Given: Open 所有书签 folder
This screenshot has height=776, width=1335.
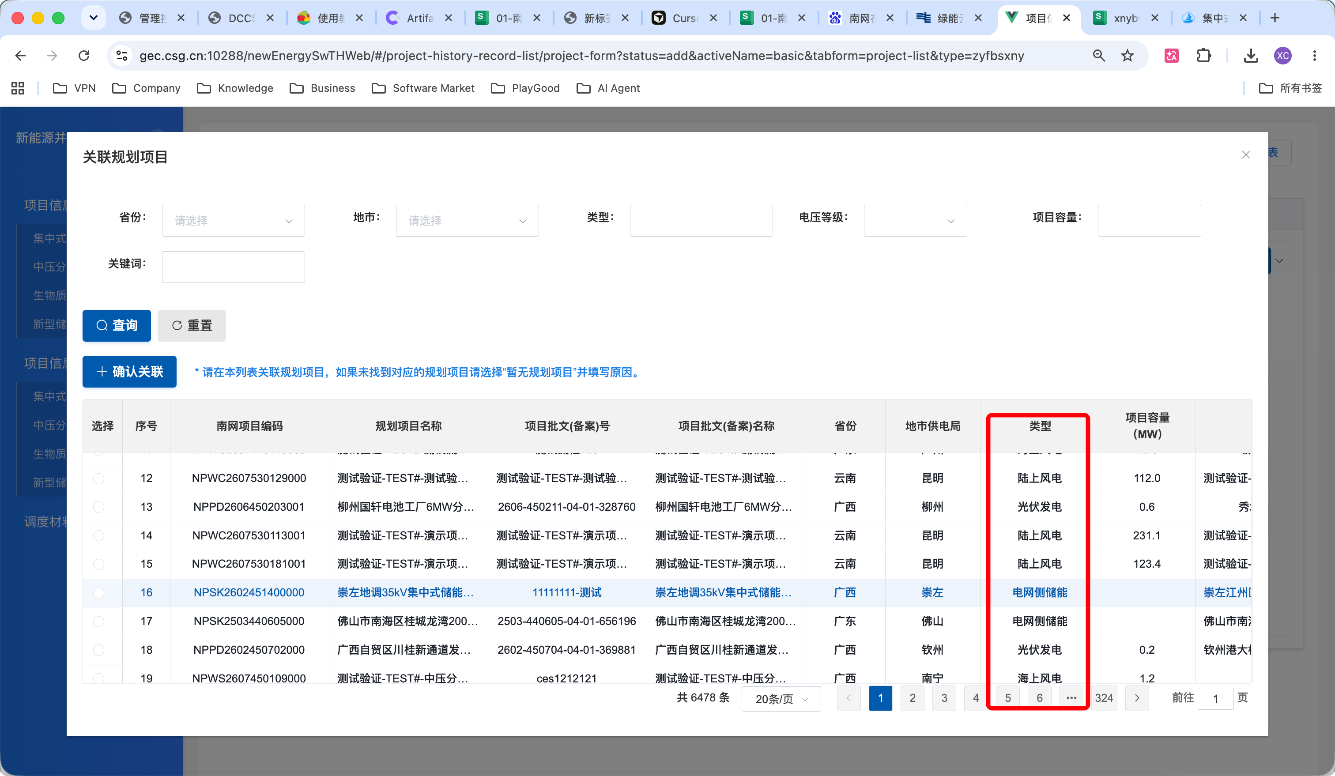Looking at the screenshot, I should pyautogui.click(x=1290, y=88).
